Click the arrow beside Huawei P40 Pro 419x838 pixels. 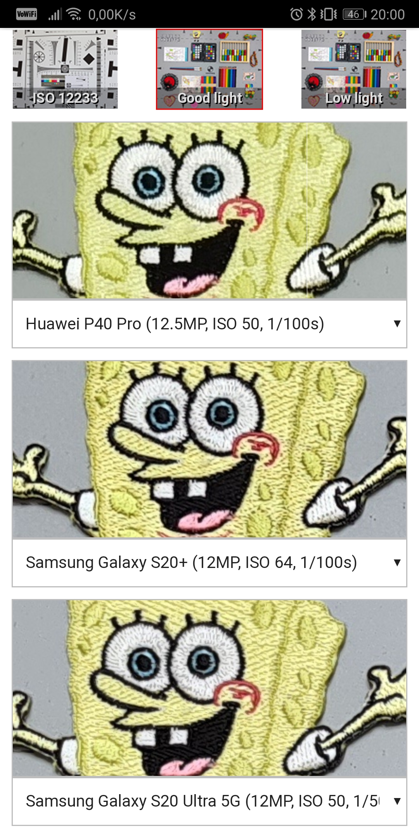[397, 324]
